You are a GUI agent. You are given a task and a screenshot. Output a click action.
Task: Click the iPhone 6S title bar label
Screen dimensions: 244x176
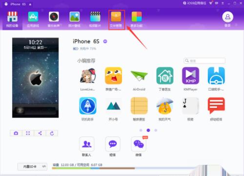pos(18,4)
